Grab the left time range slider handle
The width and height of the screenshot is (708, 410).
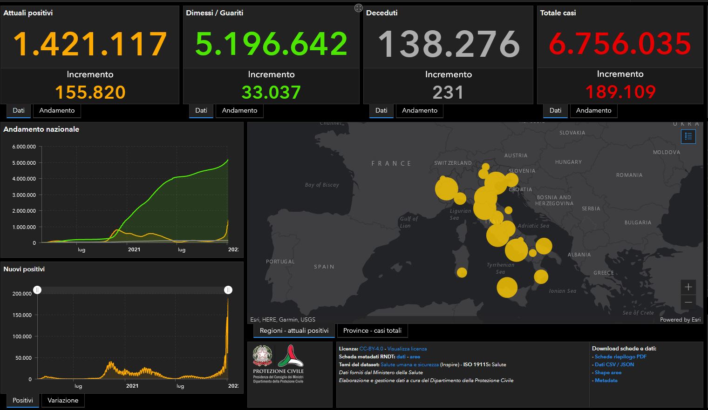click(x=37, y=290)
